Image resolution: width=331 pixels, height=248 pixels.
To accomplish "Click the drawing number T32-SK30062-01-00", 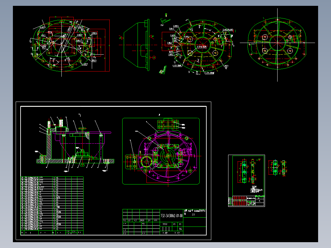I will [172, 216].
